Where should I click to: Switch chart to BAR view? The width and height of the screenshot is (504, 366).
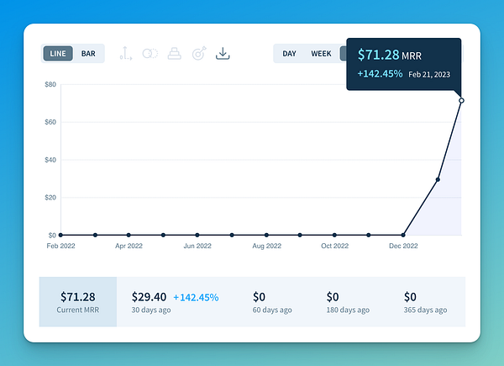click(88, 54)
